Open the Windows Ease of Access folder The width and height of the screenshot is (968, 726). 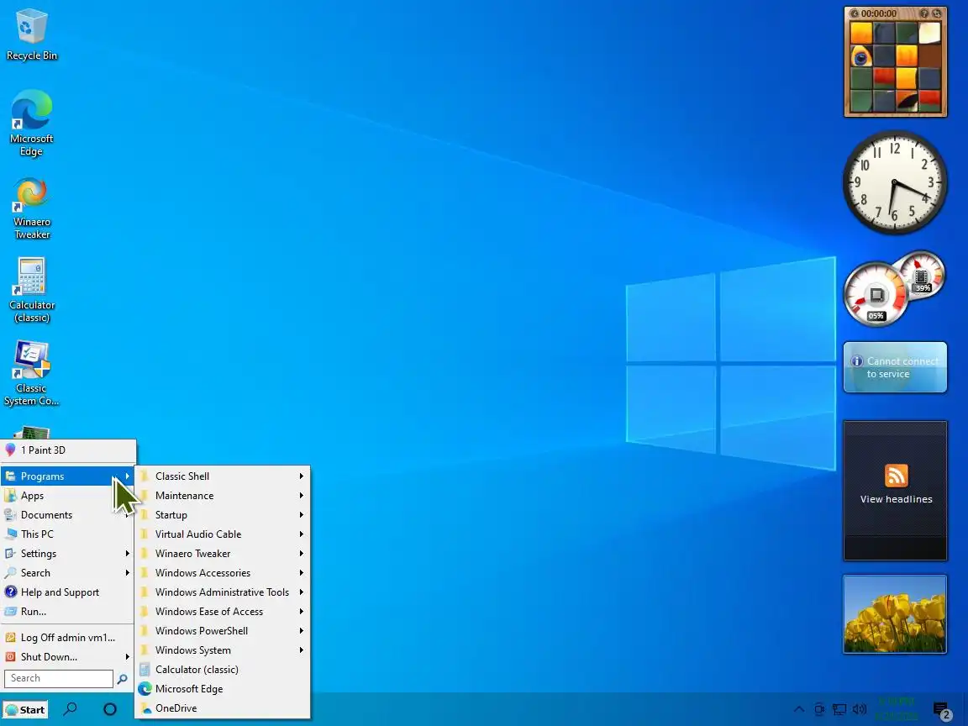222,611
